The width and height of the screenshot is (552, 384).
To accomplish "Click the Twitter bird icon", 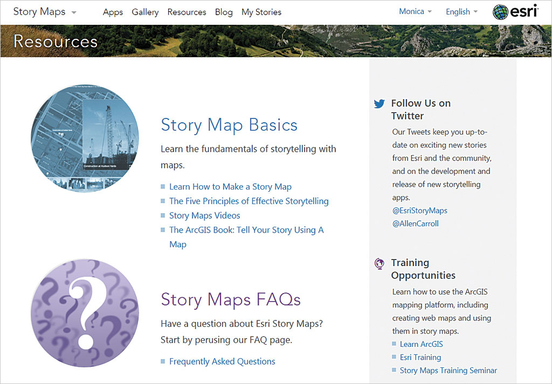I will tap(379, 104).
